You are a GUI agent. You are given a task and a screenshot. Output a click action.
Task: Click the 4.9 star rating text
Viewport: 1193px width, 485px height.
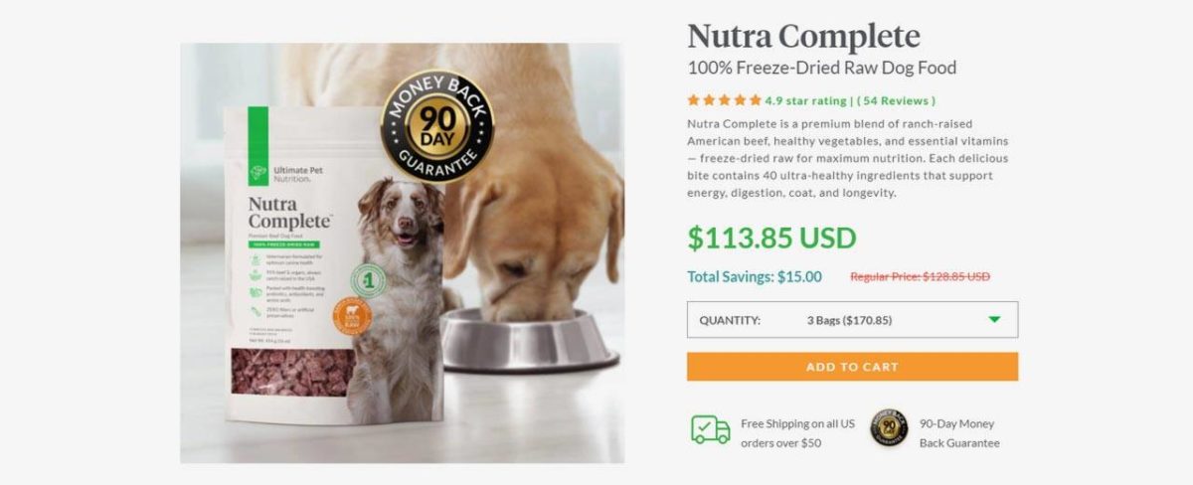tap(804, 100)
